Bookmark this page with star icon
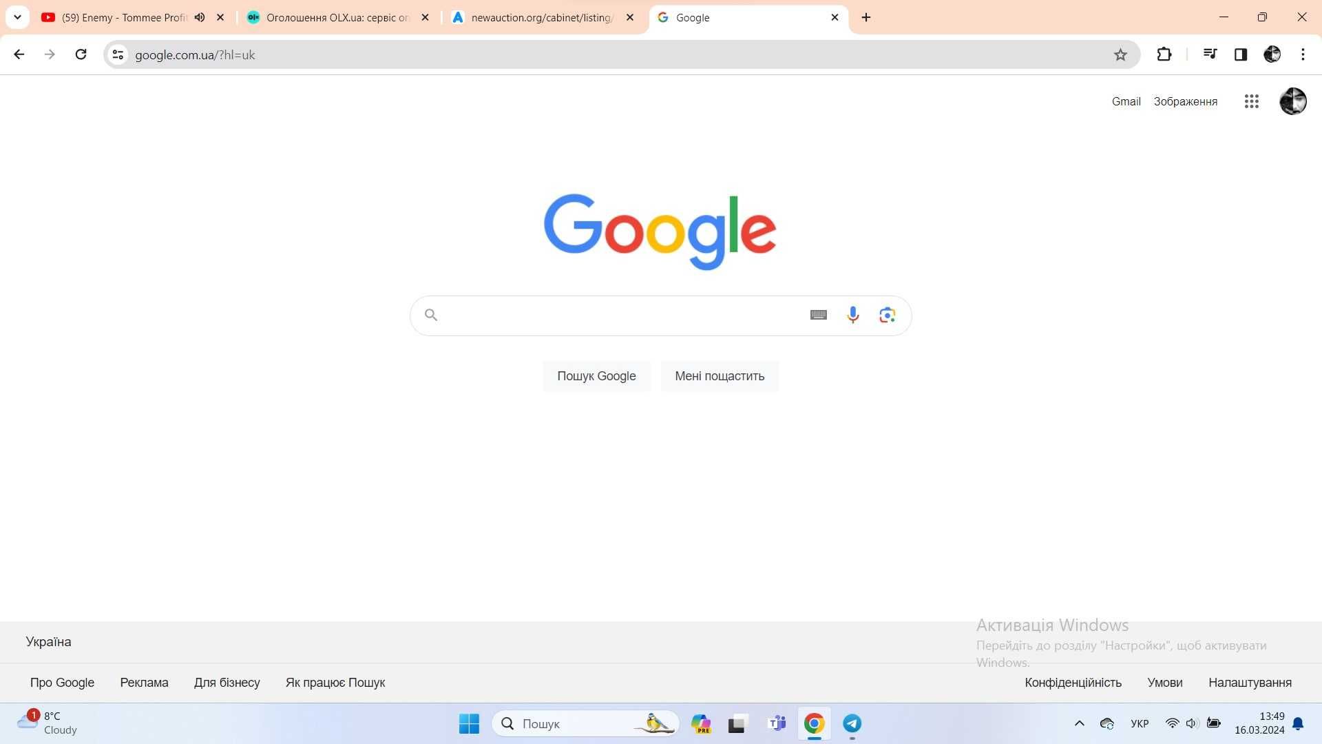The height and width of the screenshot is (744, 1322). point(1120,54)
